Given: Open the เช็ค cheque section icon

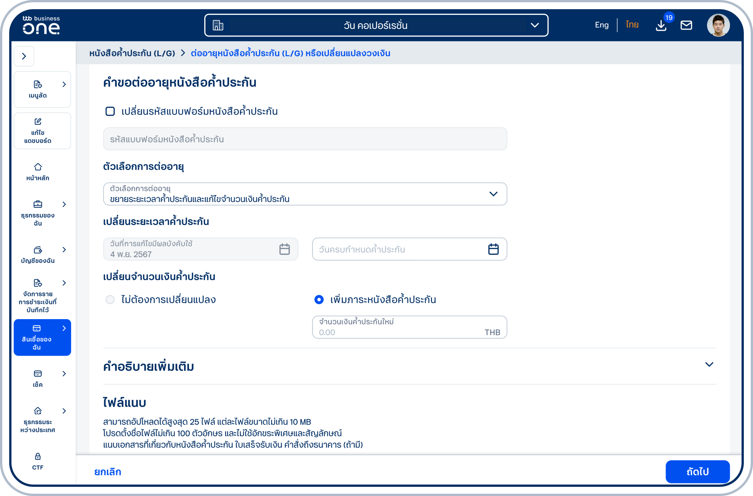Looking at the screenshot, I should tap(38, 374).
